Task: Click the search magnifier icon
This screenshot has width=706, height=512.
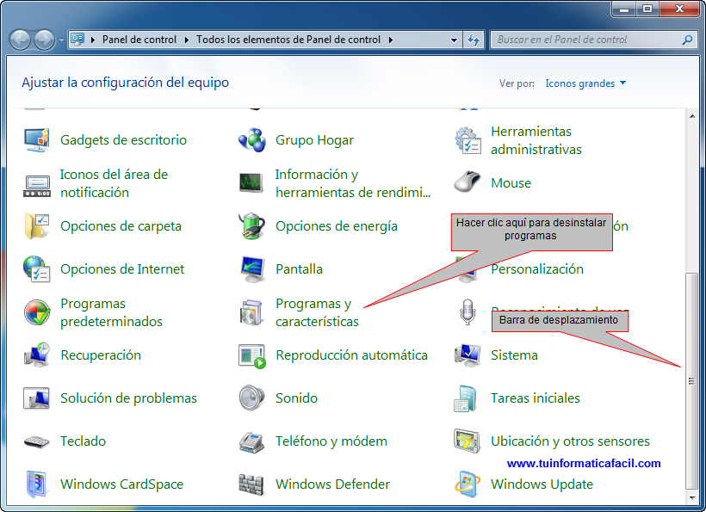Action: pyautogui.click(x=687, y=40)
